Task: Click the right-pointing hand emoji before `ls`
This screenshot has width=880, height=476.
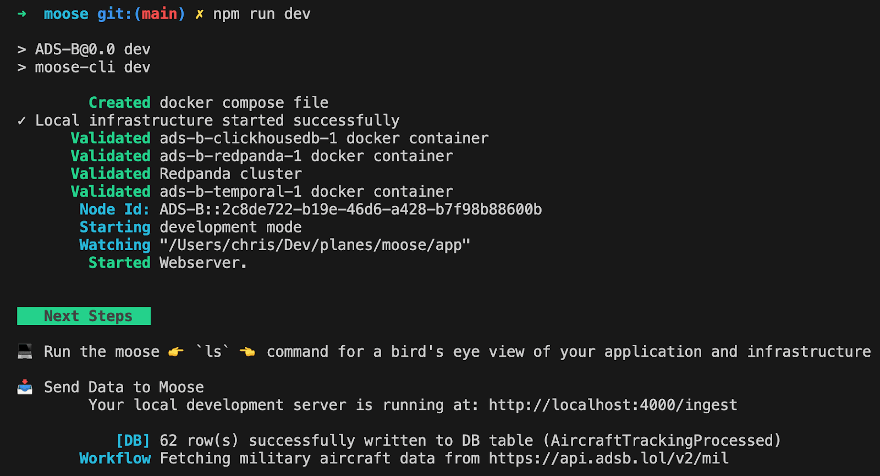Action: (x=176, y=352)
